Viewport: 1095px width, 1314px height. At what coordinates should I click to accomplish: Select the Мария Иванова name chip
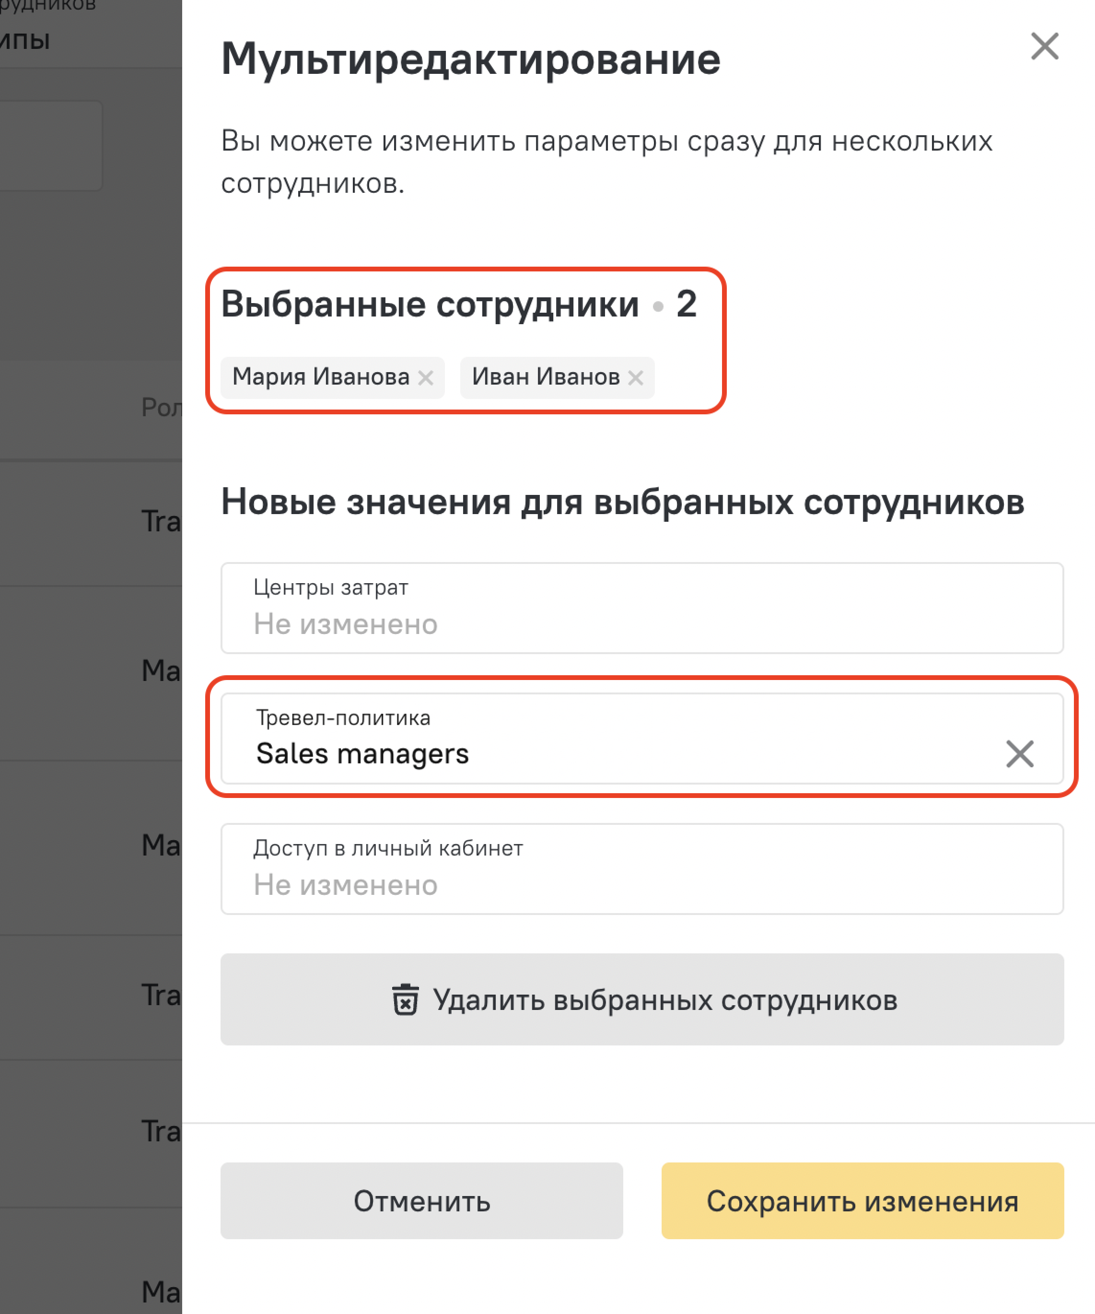321,377
